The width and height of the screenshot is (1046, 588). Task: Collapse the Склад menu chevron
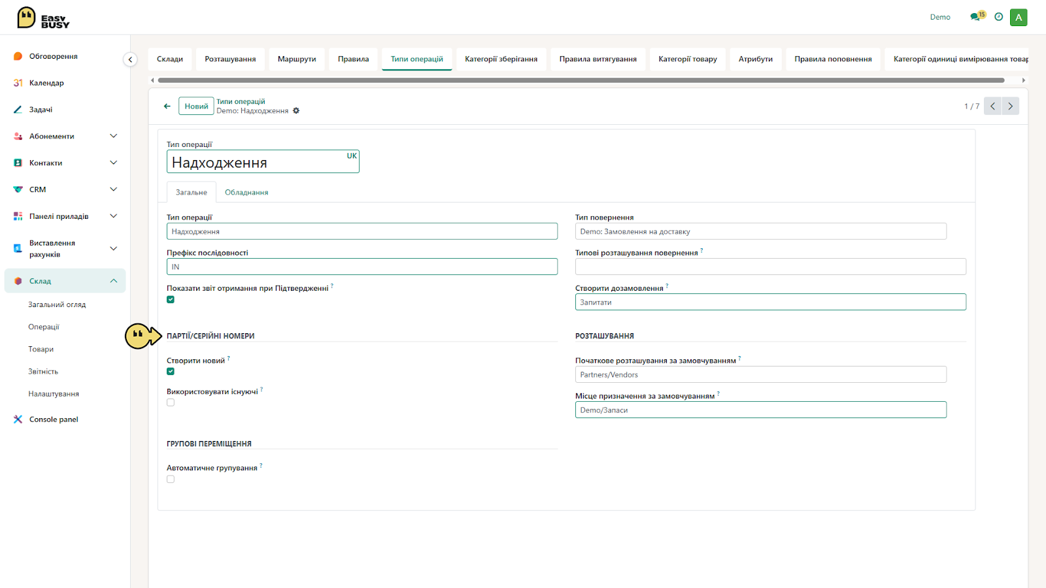coord(114,281)
